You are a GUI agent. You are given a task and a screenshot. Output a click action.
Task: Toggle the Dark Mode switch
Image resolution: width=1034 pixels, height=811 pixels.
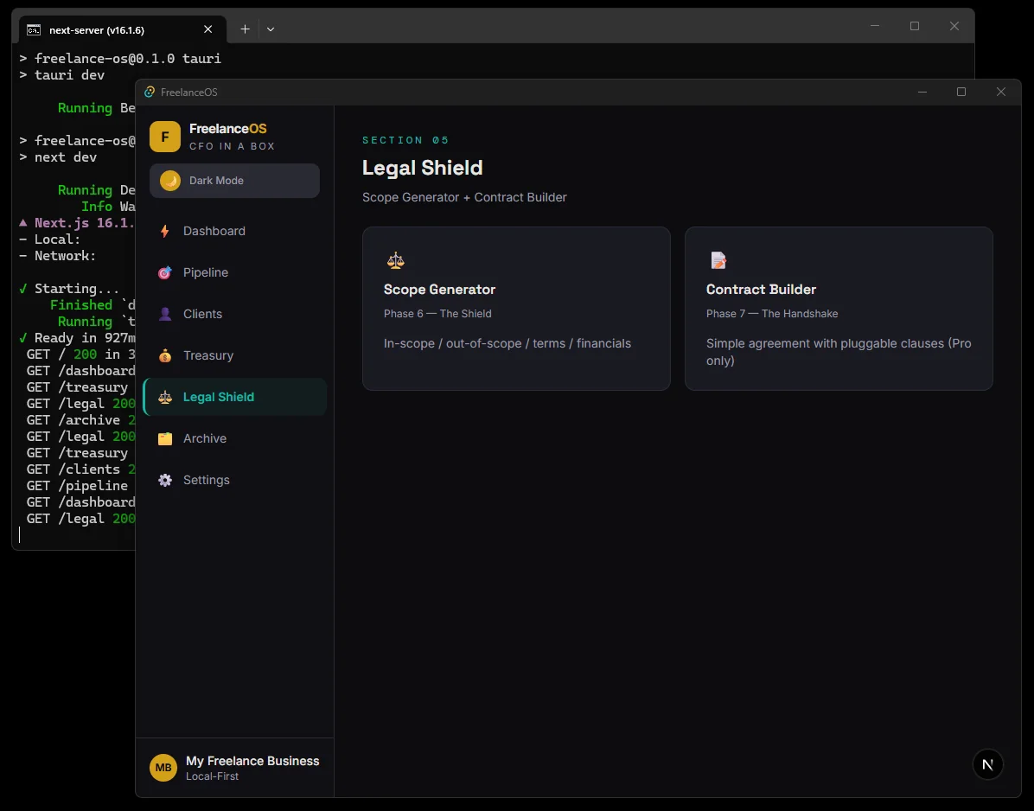(x=235, y=181)
